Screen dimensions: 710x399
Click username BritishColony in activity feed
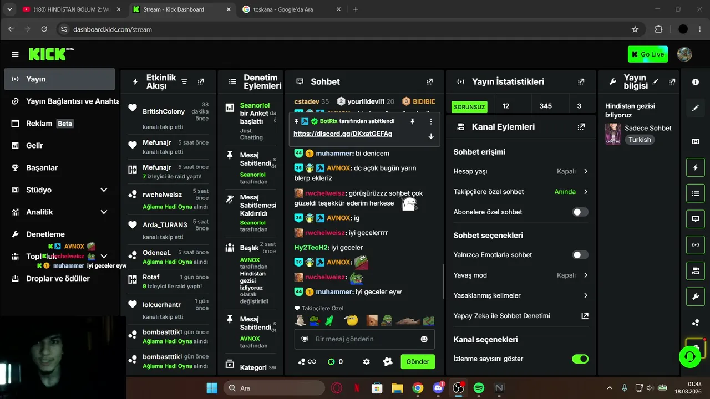(x=164, y=111)
